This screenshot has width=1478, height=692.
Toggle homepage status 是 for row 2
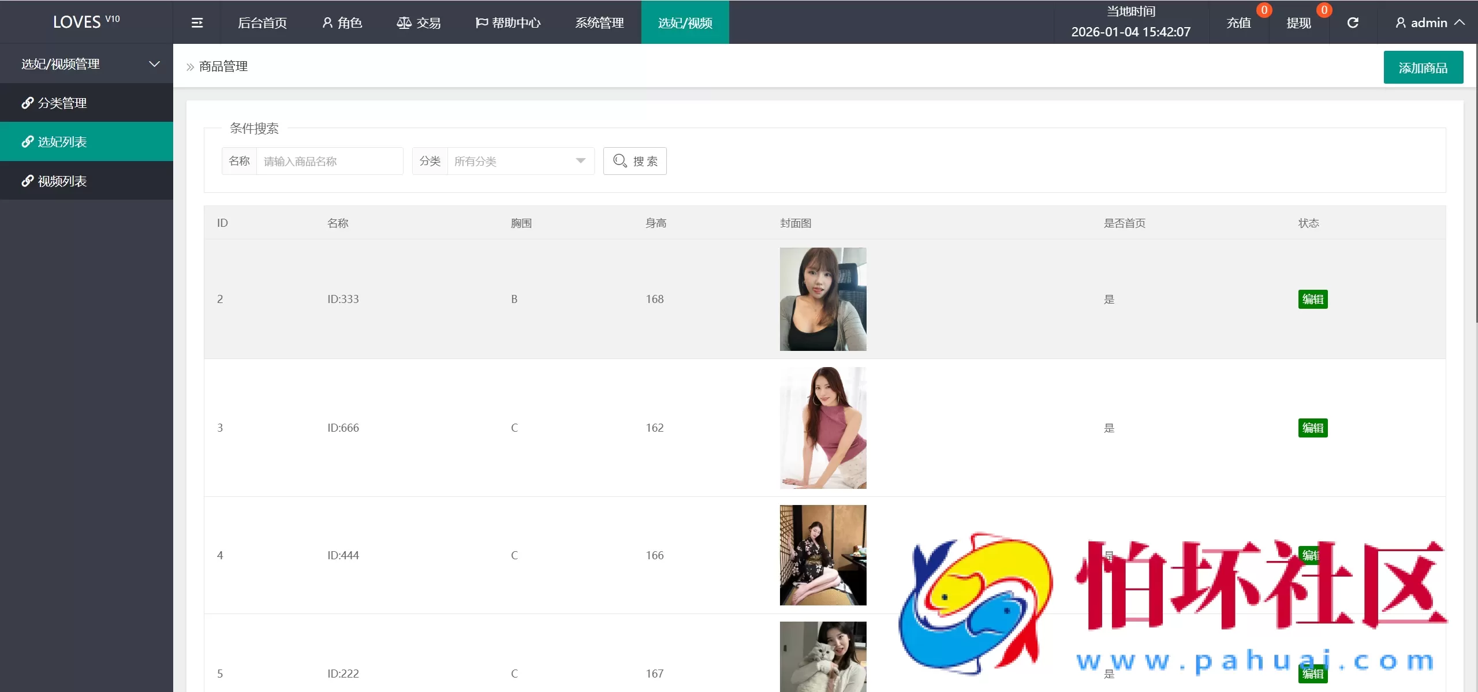pyautogui.click(x=1108, y=299)
